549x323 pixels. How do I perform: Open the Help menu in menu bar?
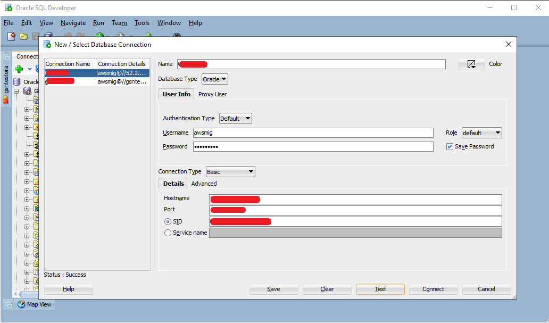(x=195, y=23)
